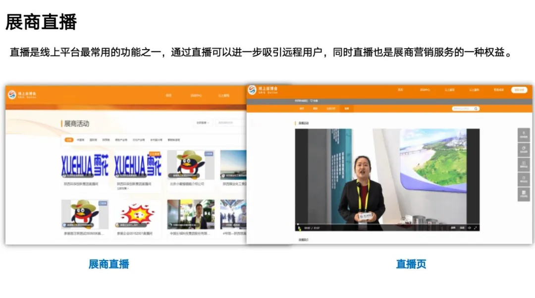Open the filter dropdown beside 展商活动 heading
The image size is (535, 298).
click(x=203, y=122)
